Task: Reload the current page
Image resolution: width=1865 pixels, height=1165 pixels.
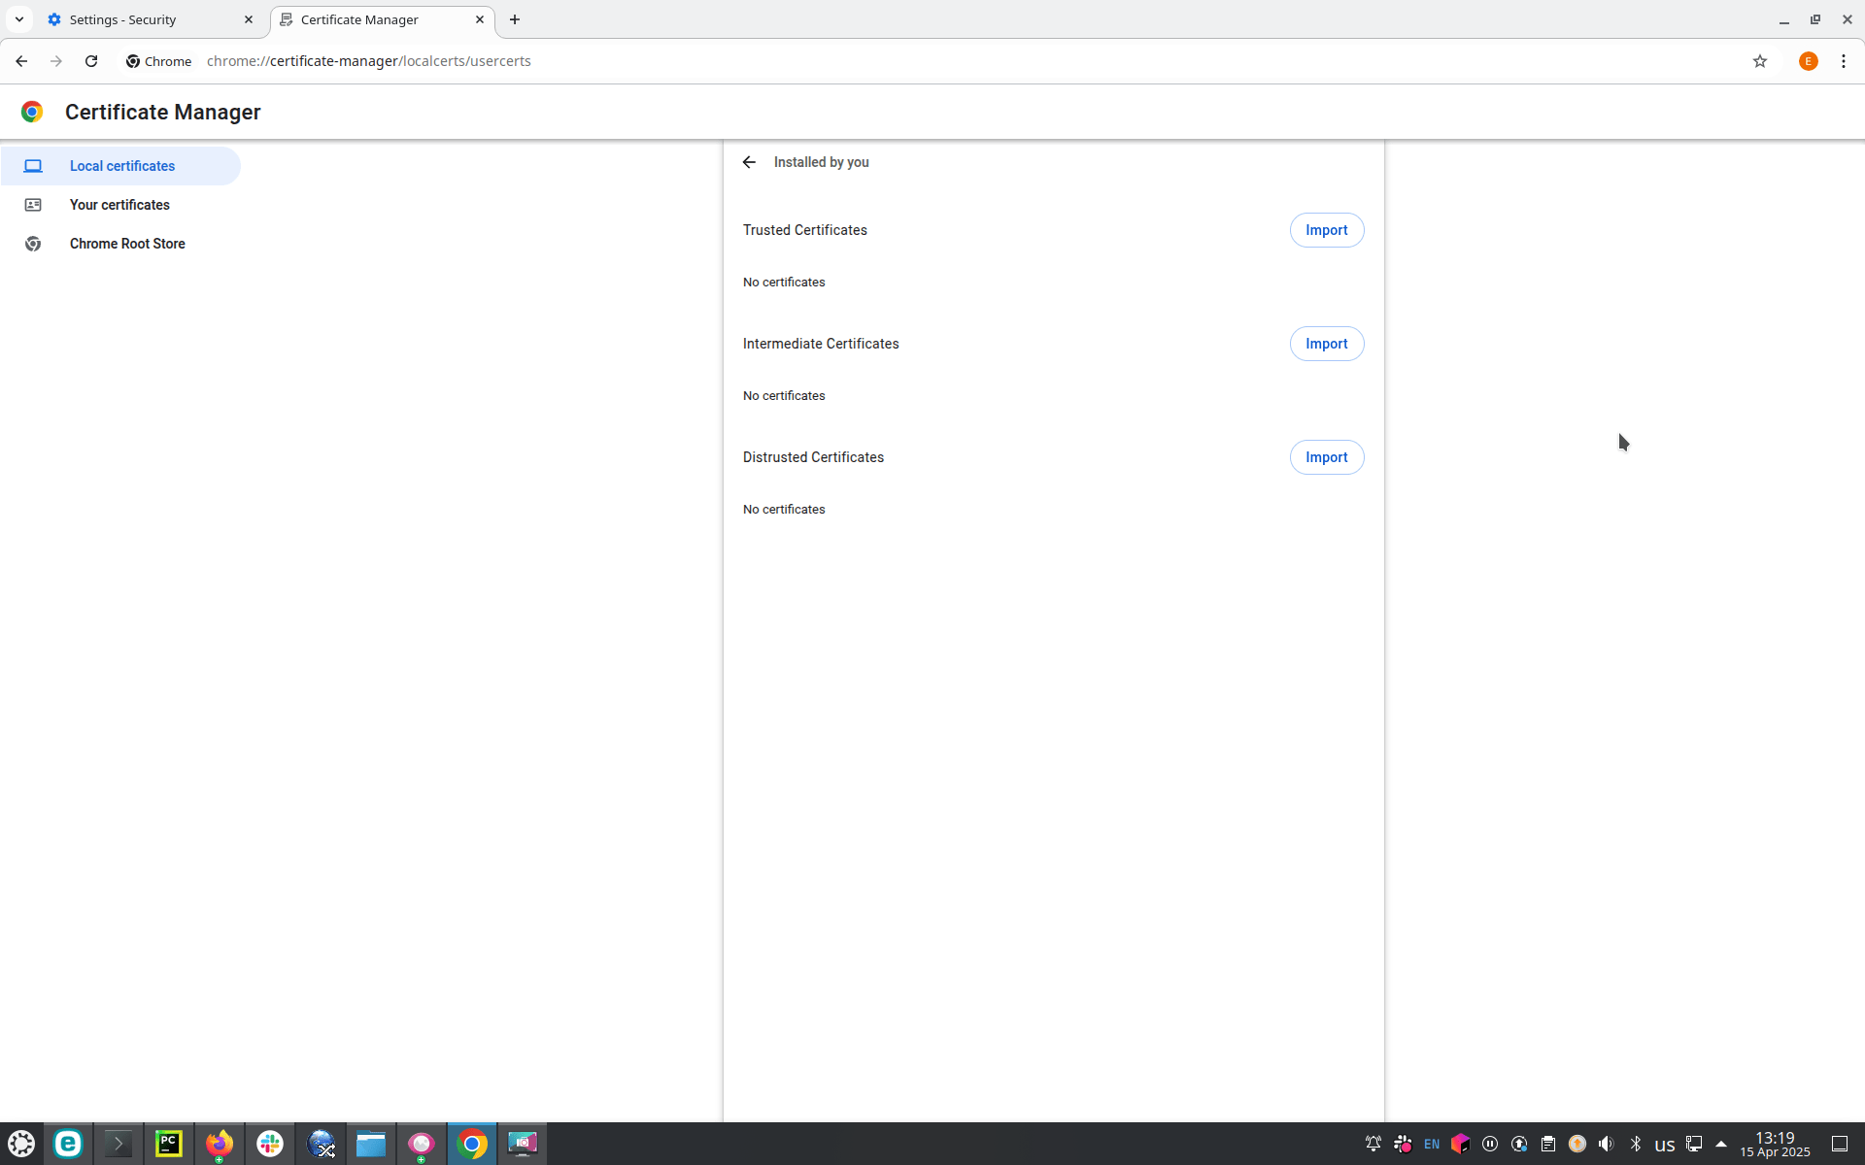Action: pyautogui.click(x=91, y=61)
